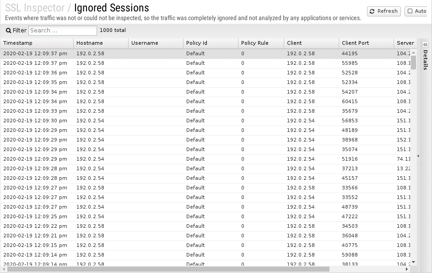Click timestamp 2020-02-19 12:09:25 pm
Image resolution: width=432 pixels, height=273 pixels.
tap(35, 217)
